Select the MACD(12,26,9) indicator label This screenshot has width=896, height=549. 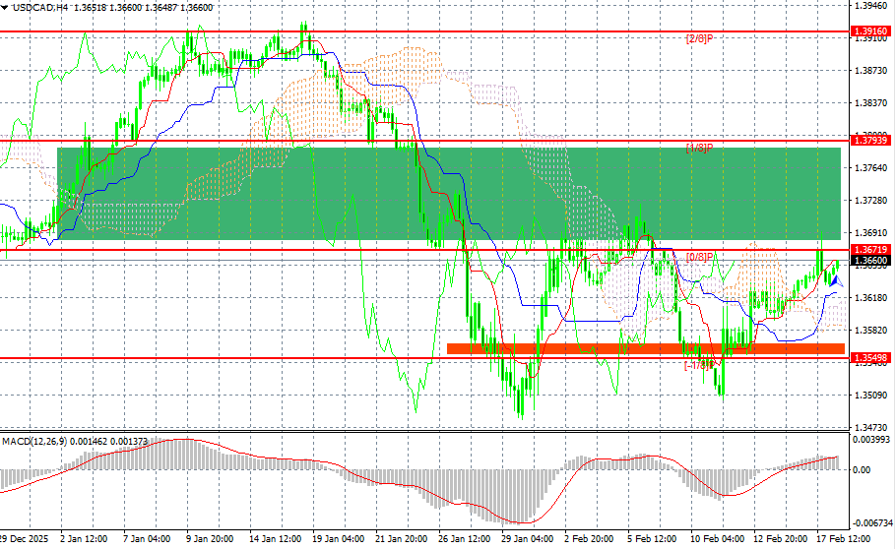coord(34,442)
